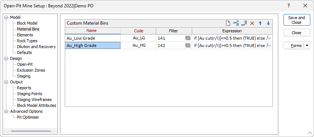Open expression editor for Au_Low Grade
The image size is (314, 137).
tap(269, 38)
